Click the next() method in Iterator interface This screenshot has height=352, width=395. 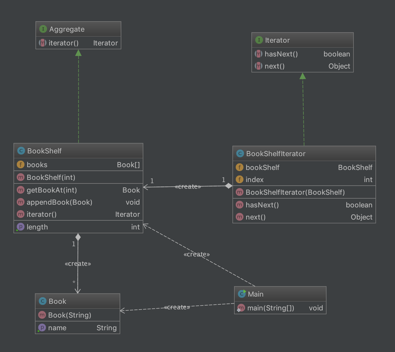[x=303, y=66]
